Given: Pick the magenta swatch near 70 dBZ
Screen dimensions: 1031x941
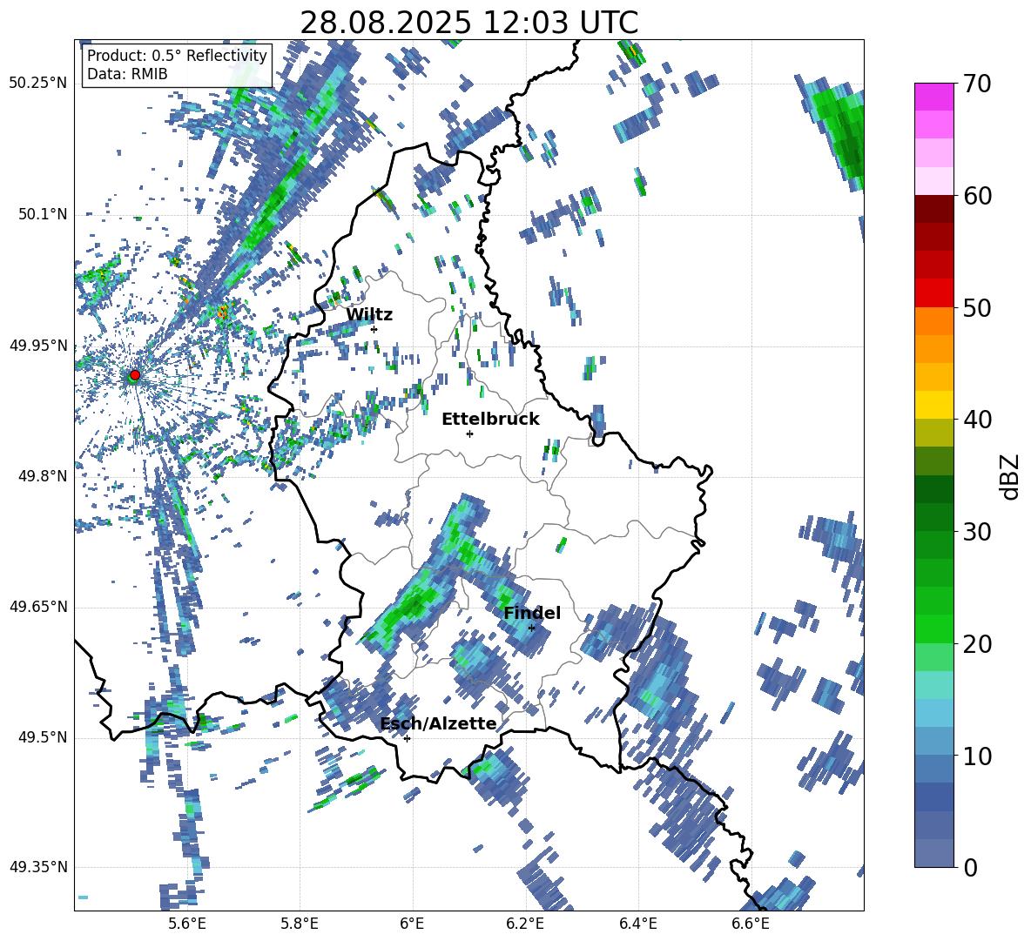Looking at the screenshot, I should coord(933,97).
